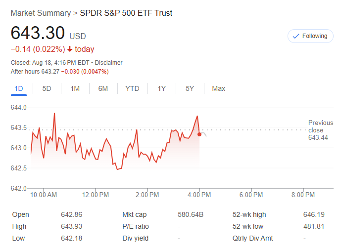
Task: Click the Mkt cap 580.64B value
Action: (191, 214)
